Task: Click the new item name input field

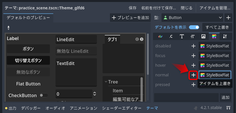Action: click(x=186, y=97)
